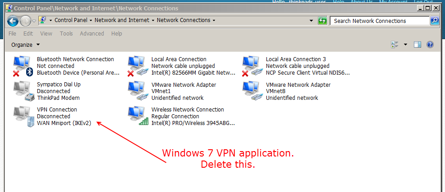Screen dimensions: 445x192
Task: Click 'Intel(R) 82566MM Gigabit Netw...' text
Action: point(193,73)
